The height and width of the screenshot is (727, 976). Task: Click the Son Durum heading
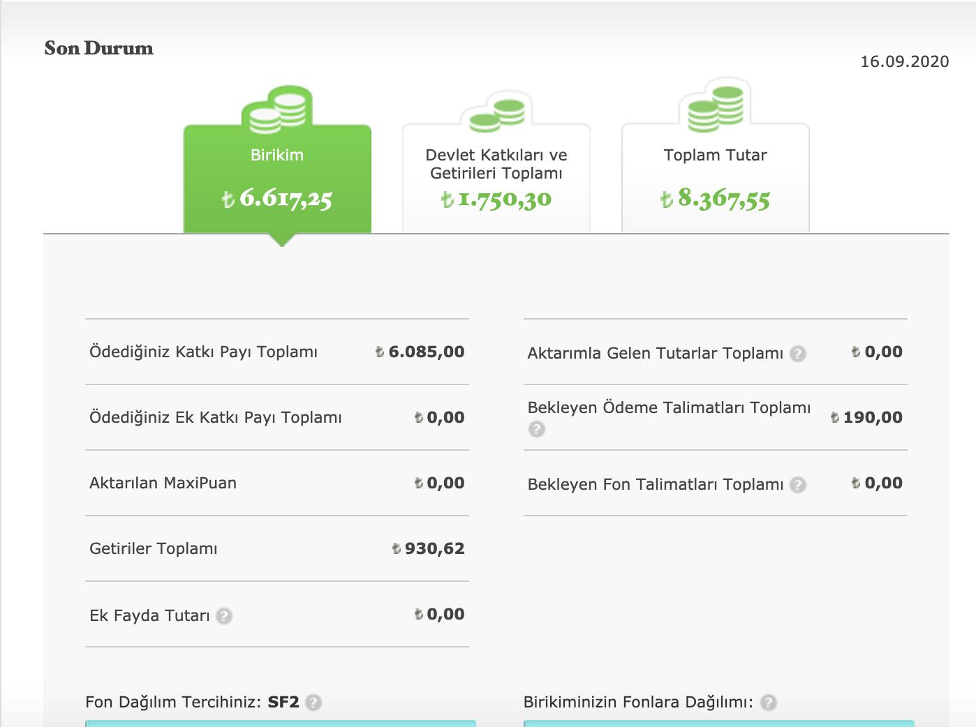point(98,48)
